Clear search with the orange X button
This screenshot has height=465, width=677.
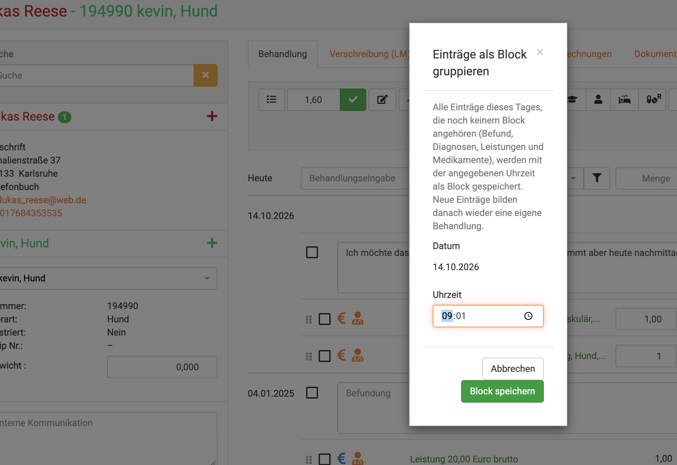coord(205,75)
